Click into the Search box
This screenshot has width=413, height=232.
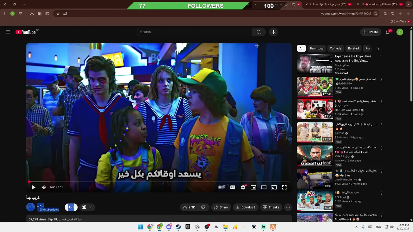tap(194, 32)
